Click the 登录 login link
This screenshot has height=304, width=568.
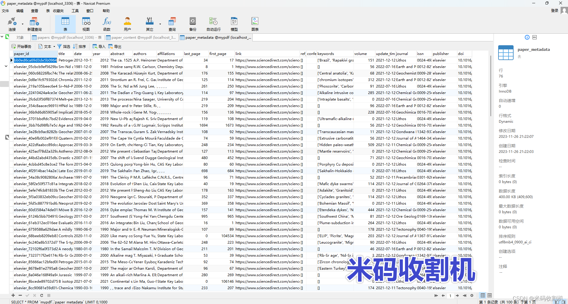(555, 11)
